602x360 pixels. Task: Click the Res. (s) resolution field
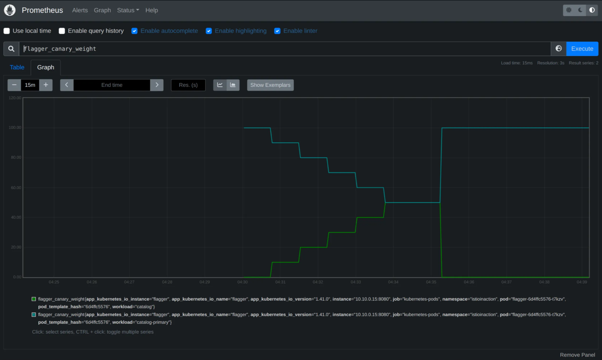tap(188, 85)
